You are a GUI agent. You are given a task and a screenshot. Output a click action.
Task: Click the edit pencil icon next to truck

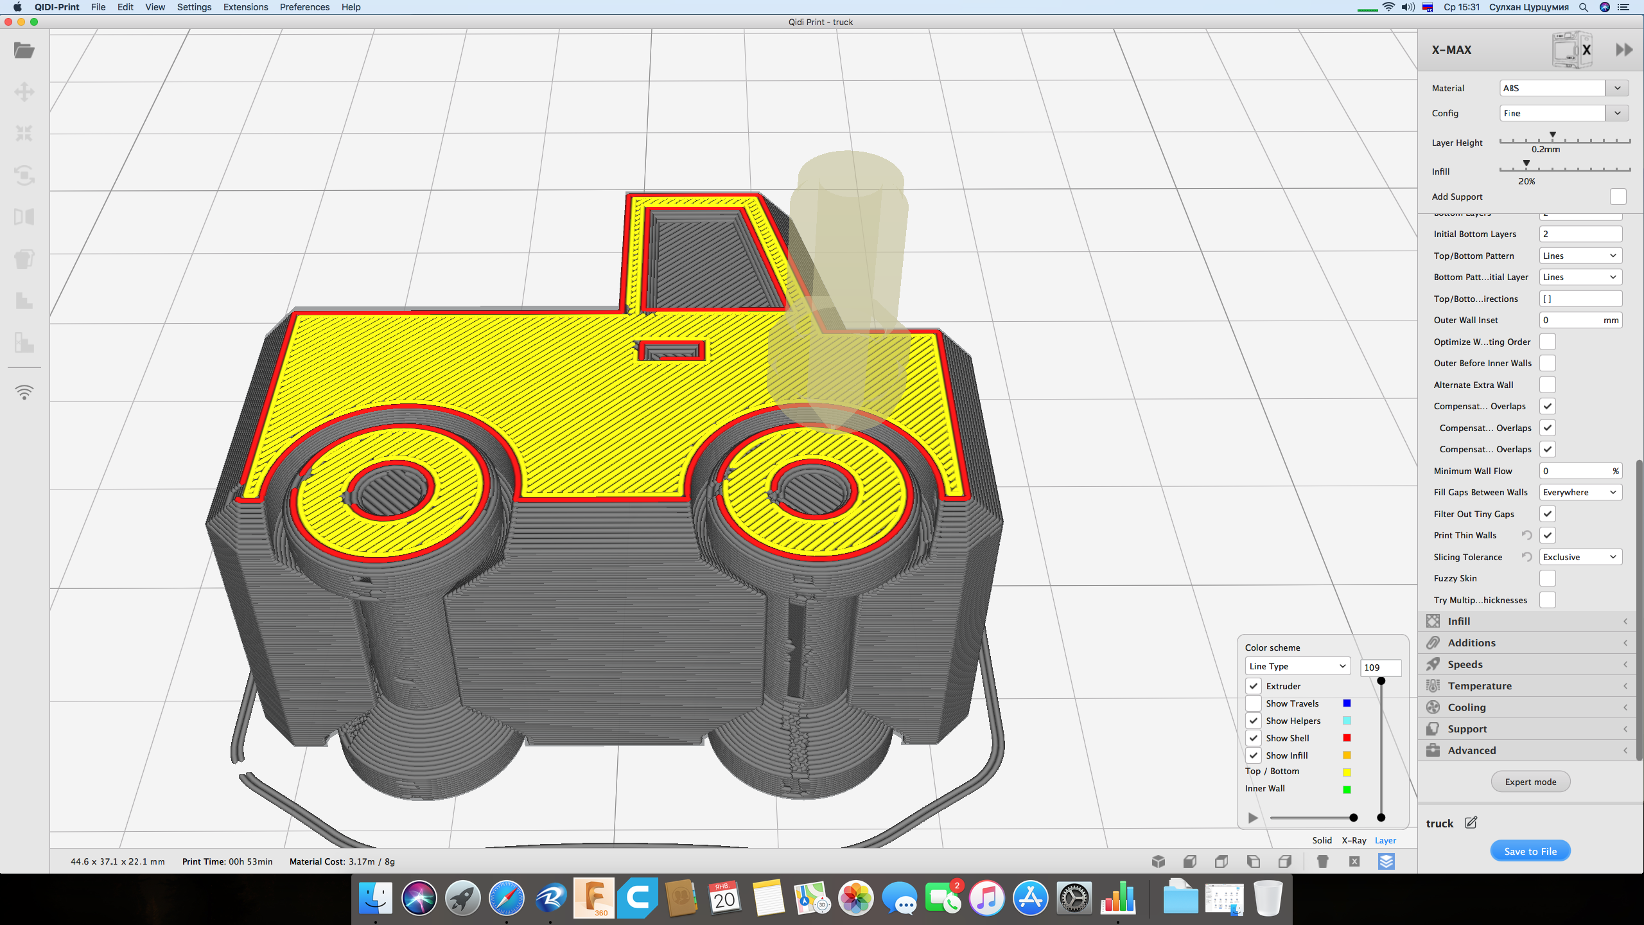point(1471,823)
